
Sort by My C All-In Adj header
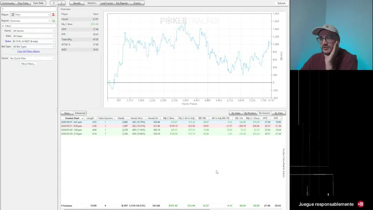click(x=186, y=118)
